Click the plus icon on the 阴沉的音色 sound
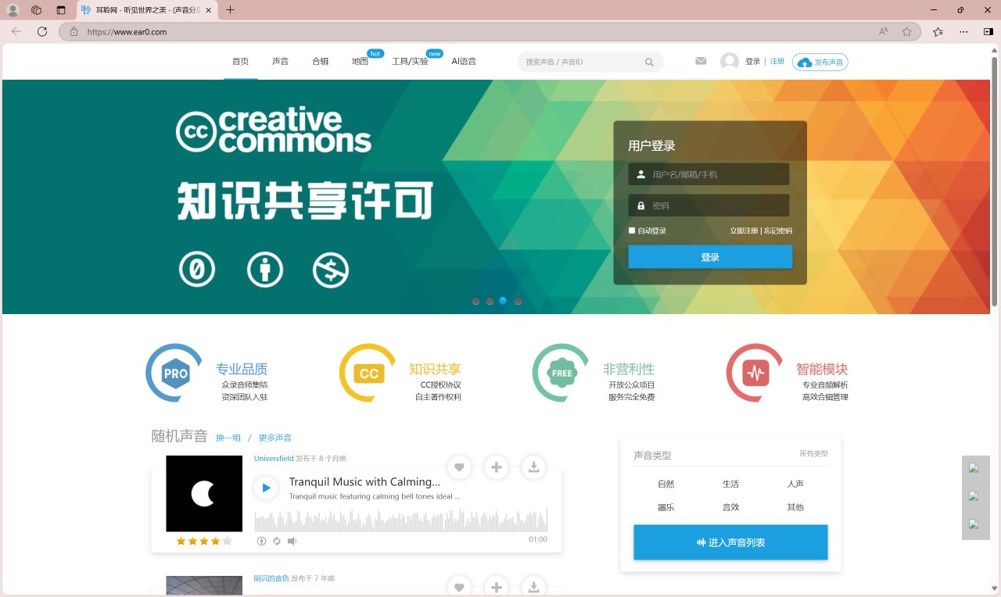 coord(497,588)
